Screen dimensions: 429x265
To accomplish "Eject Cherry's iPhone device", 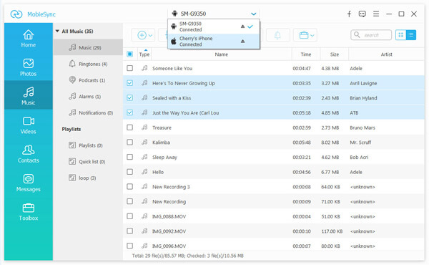I will pyautogui.click(x=242, y=42).
